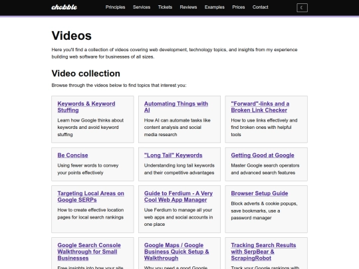
Task: Visit the Examples nav link
Action: click(215, 7)
